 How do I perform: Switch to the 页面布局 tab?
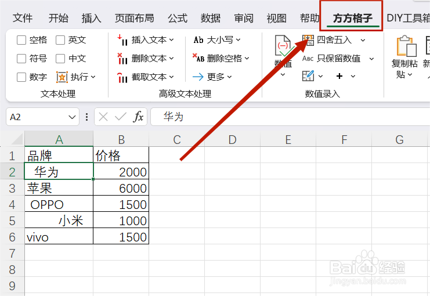[x=135, y=18]
